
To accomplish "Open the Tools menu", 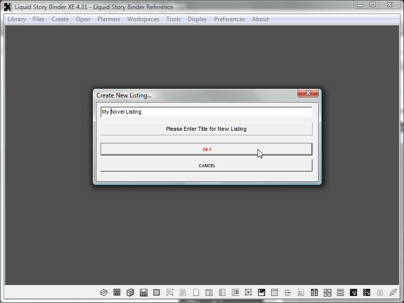I will click(x=173, y=19).
